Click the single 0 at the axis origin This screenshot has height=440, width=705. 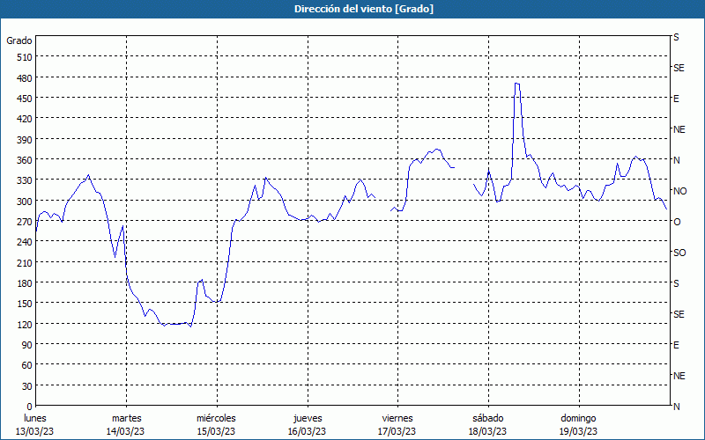point(30,407)
